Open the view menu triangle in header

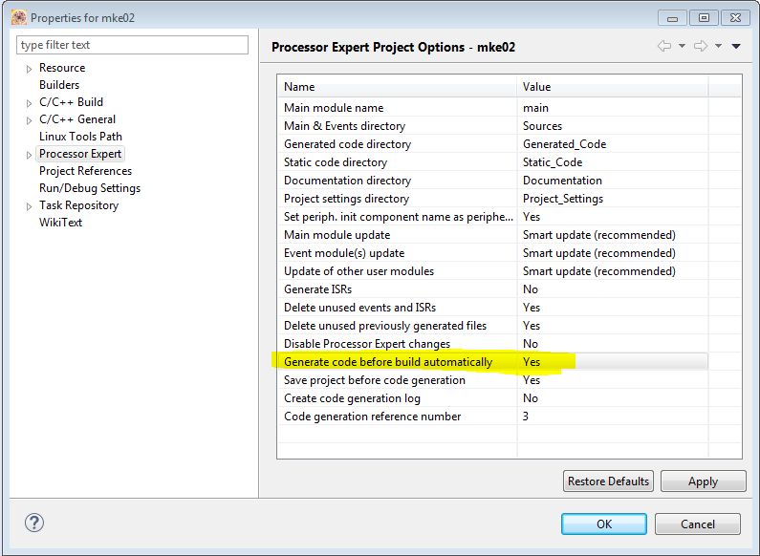click(736, 46)
